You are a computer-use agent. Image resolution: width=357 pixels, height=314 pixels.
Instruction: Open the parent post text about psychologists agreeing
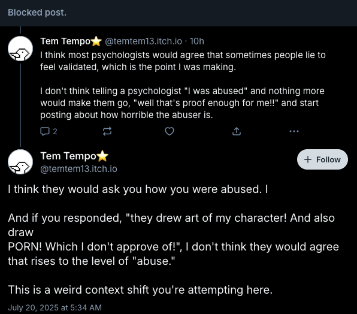click(183, 61)
